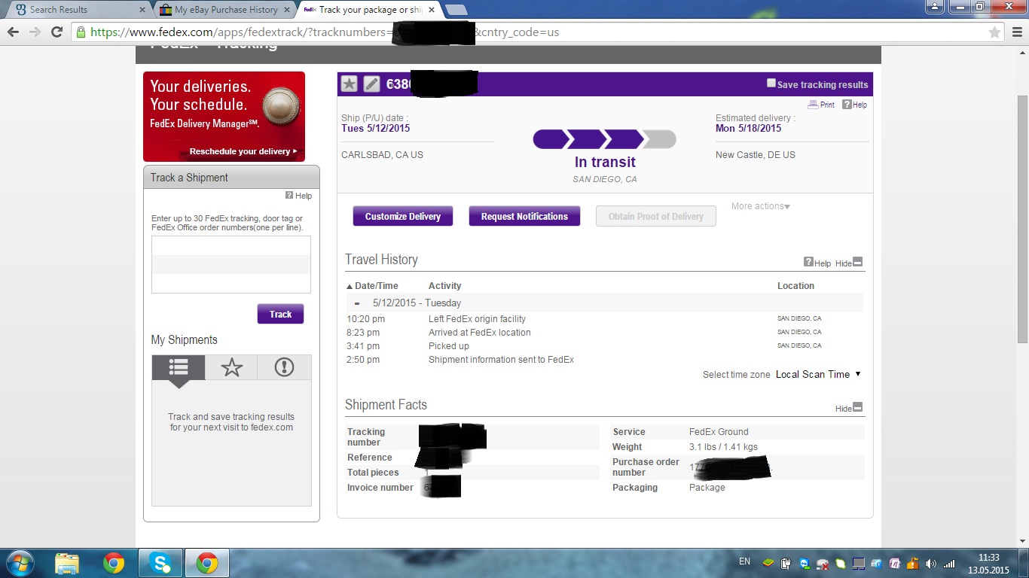
Task: Sort travel history by Date/Time
Action: click(372, 286)
